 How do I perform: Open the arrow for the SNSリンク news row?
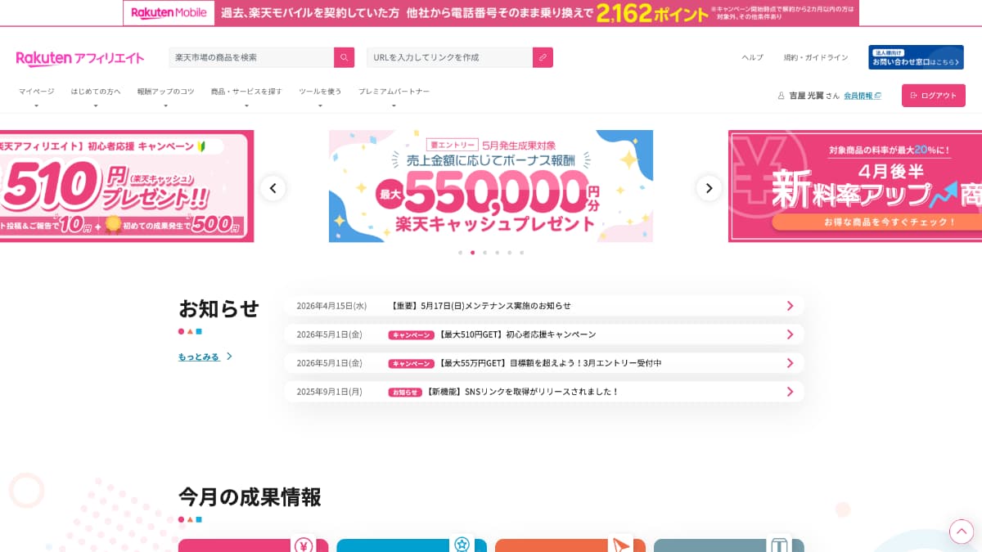(x=790, y=392)
